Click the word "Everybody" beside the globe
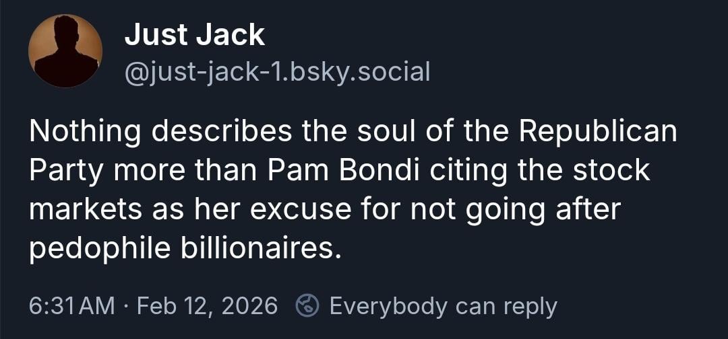This screenshot has width=728, height=339. point(389,307)
